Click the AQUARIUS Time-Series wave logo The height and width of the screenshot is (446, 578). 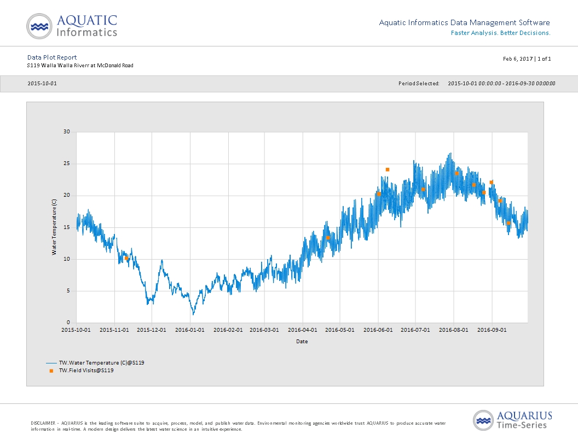[x=483, y=420]
